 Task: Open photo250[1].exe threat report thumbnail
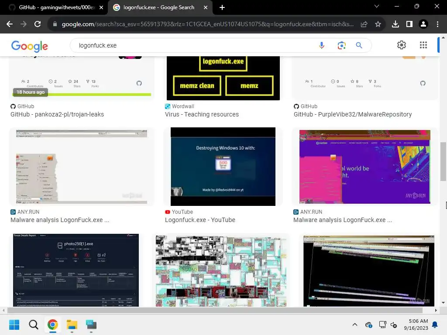pos(76,270)
